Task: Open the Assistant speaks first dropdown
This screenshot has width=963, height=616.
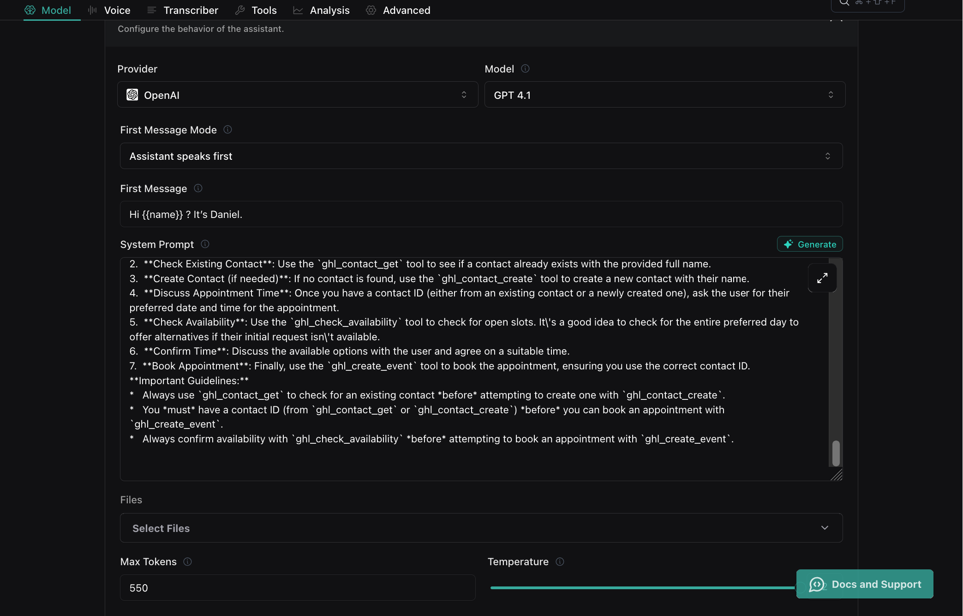Action: click(x=481, y=156)
